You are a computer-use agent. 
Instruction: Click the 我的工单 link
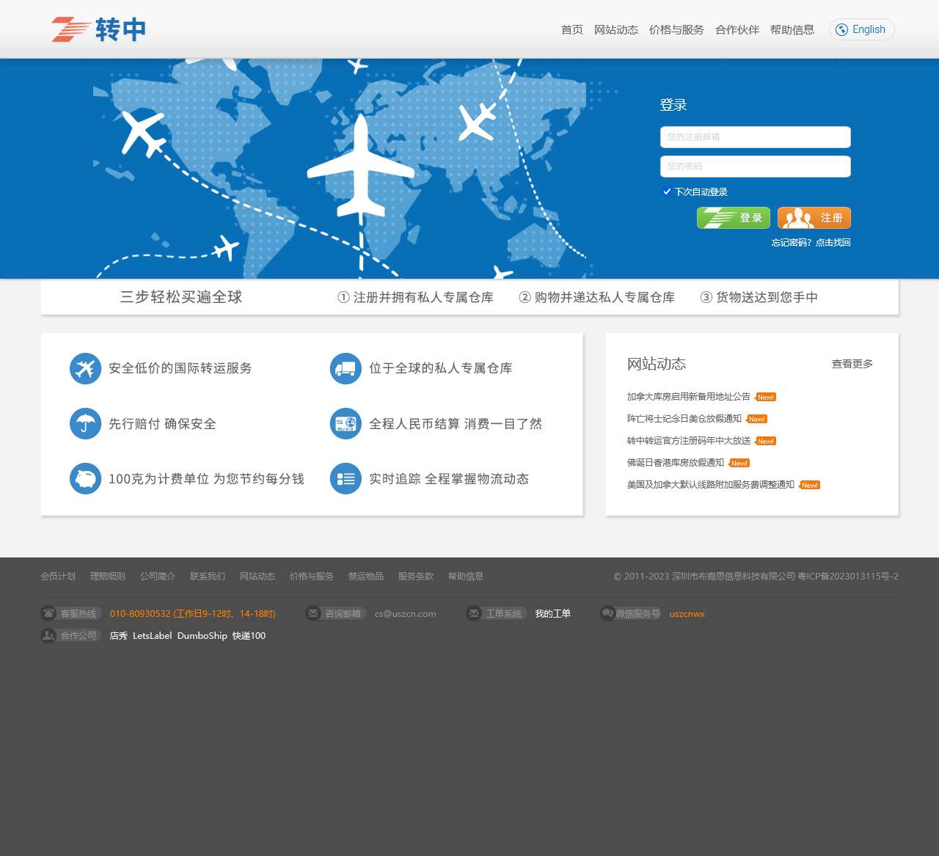click(553, 614)
